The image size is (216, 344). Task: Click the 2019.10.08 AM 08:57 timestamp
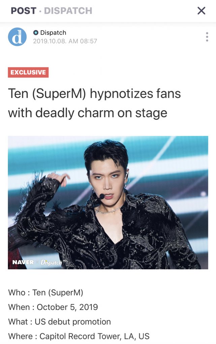[x=65, y=41]
